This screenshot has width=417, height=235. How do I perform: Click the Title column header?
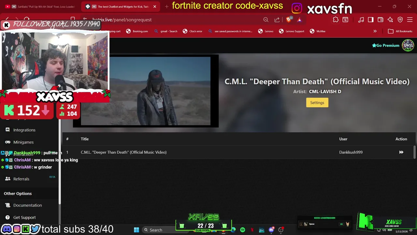pos(85,139)
